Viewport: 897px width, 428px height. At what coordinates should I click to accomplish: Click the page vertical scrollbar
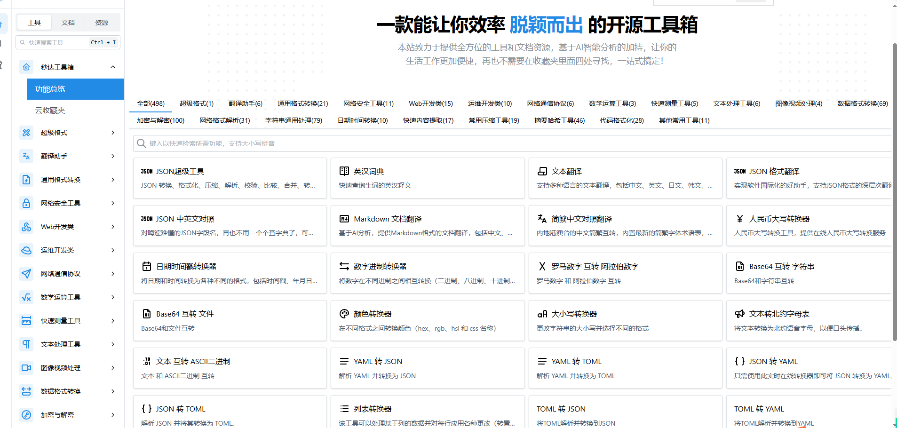[895, 192]
